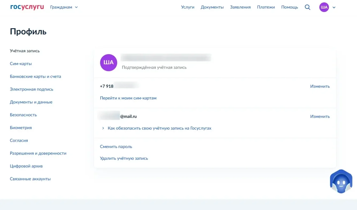
Task: Open the Помощь section
Action: click(290, 7)
